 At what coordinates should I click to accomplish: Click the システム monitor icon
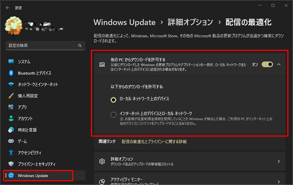point(11,61)
